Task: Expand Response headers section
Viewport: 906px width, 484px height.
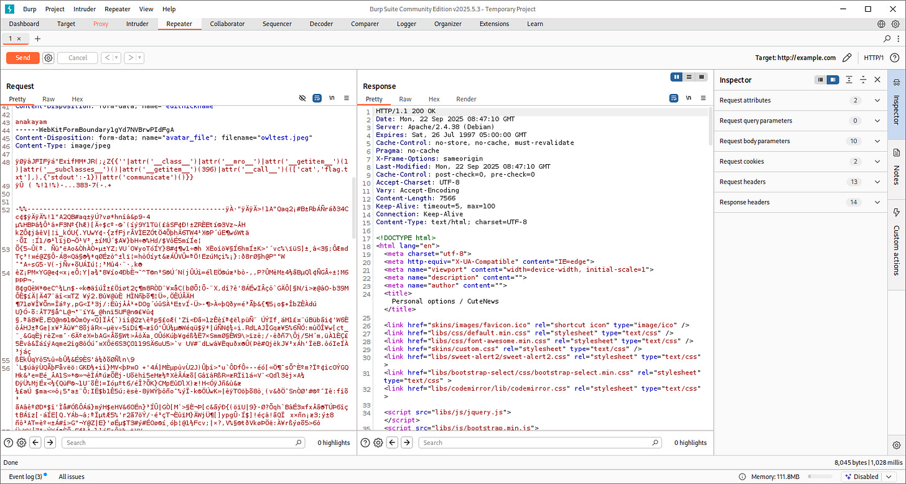Action: pyautogui.click(x=877, y=202)
